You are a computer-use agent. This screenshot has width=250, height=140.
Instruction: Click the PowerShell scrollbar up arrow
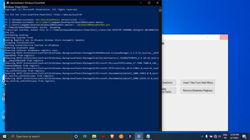pos(160,7)
